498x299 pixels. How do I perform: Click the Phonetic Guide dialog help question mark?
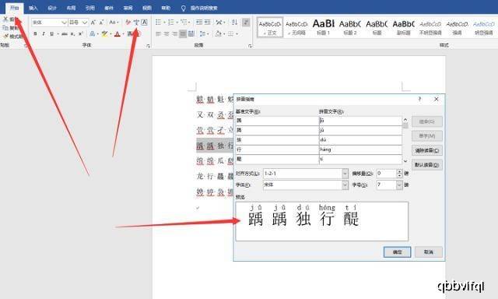(419, 99)
